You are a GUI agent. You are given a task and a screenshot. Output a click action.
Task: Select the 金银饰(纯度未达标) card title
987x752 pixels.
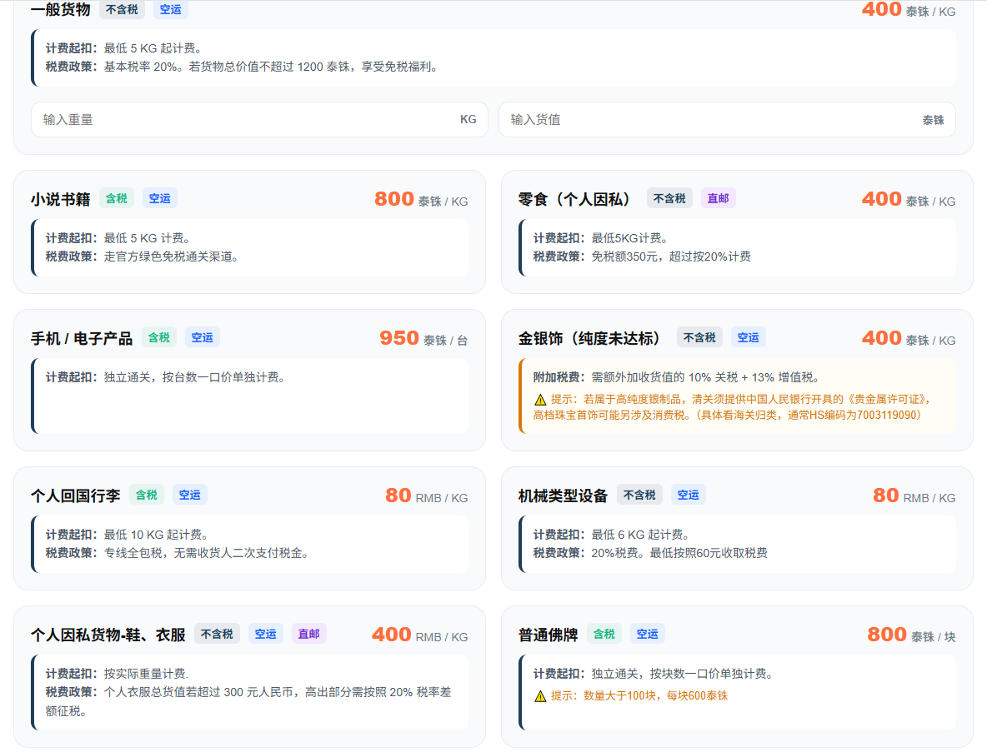click(589, 338)
